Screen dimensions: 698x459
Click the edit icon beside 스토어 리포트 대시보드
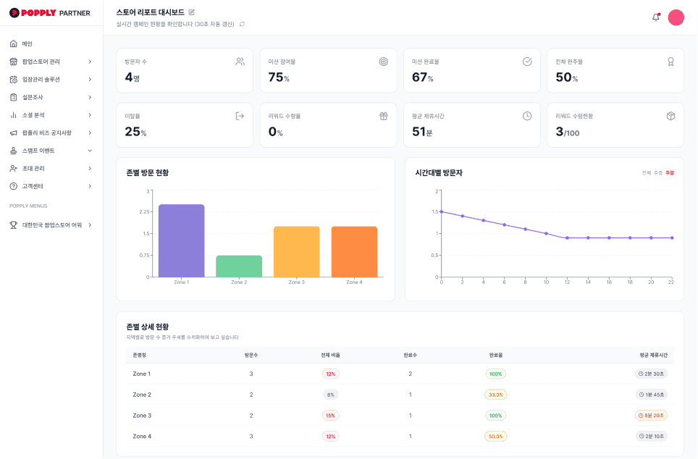tap(192, 12)
